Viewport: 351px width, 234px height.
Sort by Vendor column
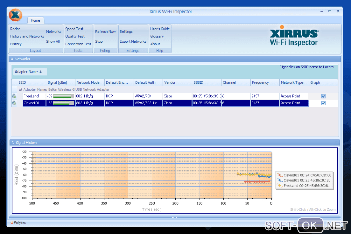177,82
